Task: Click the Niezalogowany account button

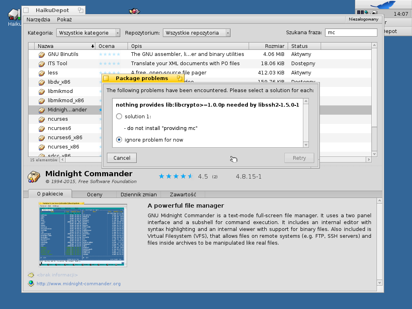Action: click(364, 19)
